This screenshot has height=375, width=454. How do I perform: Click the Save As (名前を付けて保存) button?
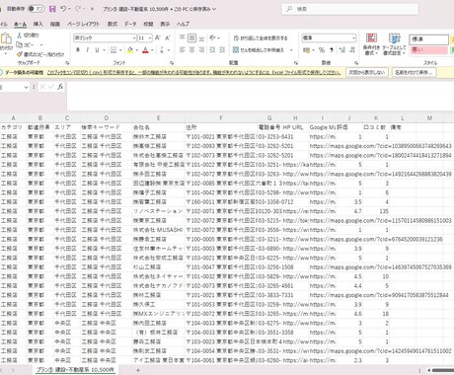(x=414, y=72)
